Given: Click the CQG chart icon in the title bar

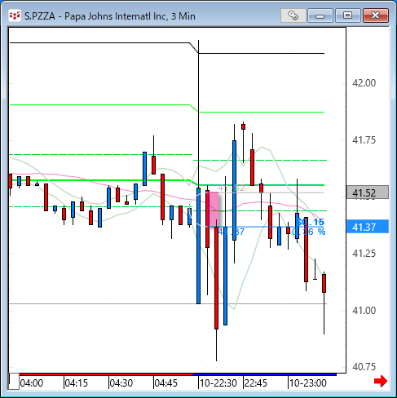Looking at the screenshot, I should click(15, 15).
